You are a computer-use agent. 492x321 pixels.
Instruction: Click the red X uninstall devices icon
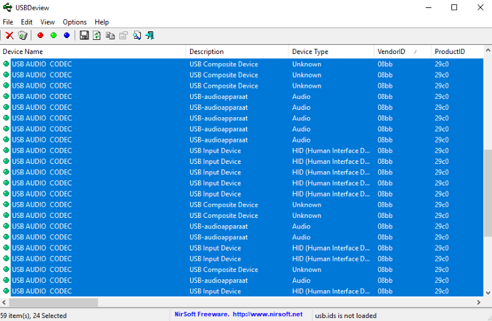pyautogui.click(x=9, y=36)
